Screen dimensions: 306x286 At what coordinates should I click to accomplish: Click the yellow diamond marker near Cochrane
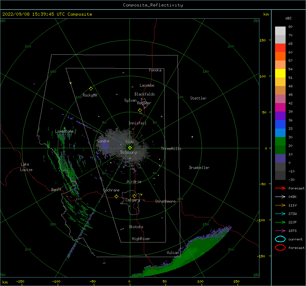[117, 196]
